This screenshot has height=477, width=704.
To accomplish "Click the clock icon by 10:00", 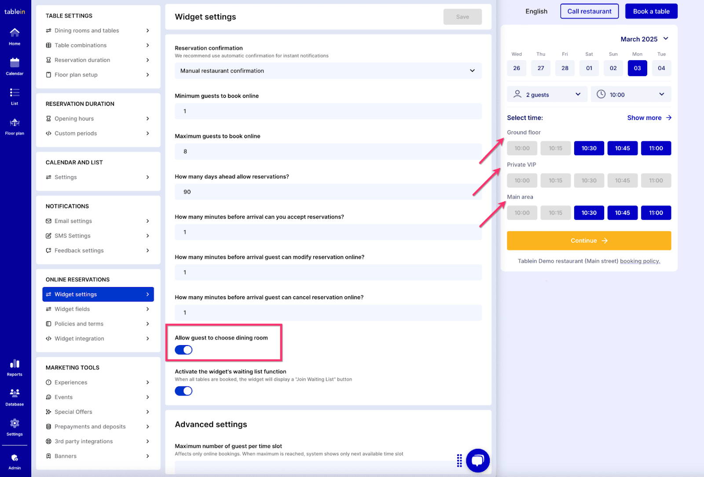I will tap(601, 94).
